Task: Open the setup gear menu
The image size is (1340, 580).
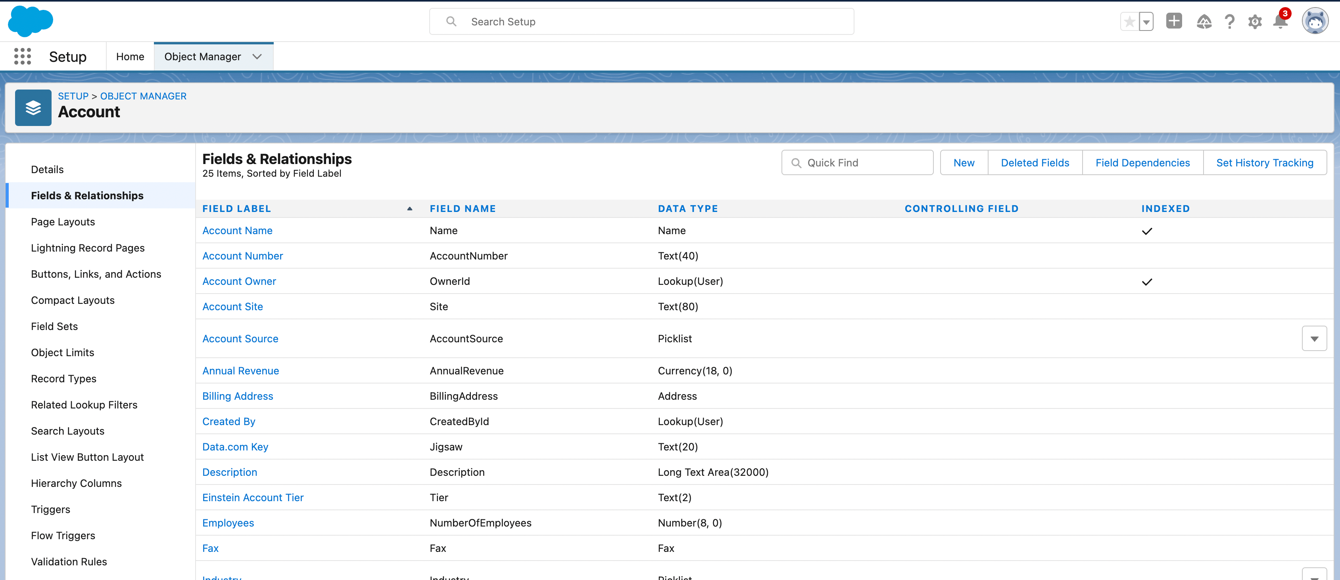Action: pyautogui.click(x=1255, y=22)
